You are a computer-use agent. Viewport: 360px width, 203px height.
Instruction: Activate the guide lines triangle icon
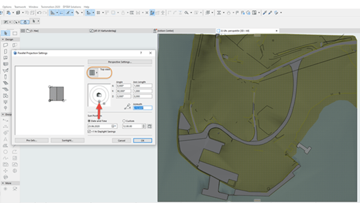pos(52,13)
